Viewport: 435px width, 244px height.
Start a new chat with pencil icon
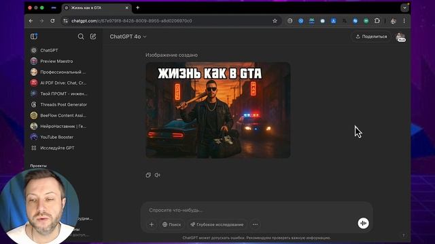coord(93,37)
